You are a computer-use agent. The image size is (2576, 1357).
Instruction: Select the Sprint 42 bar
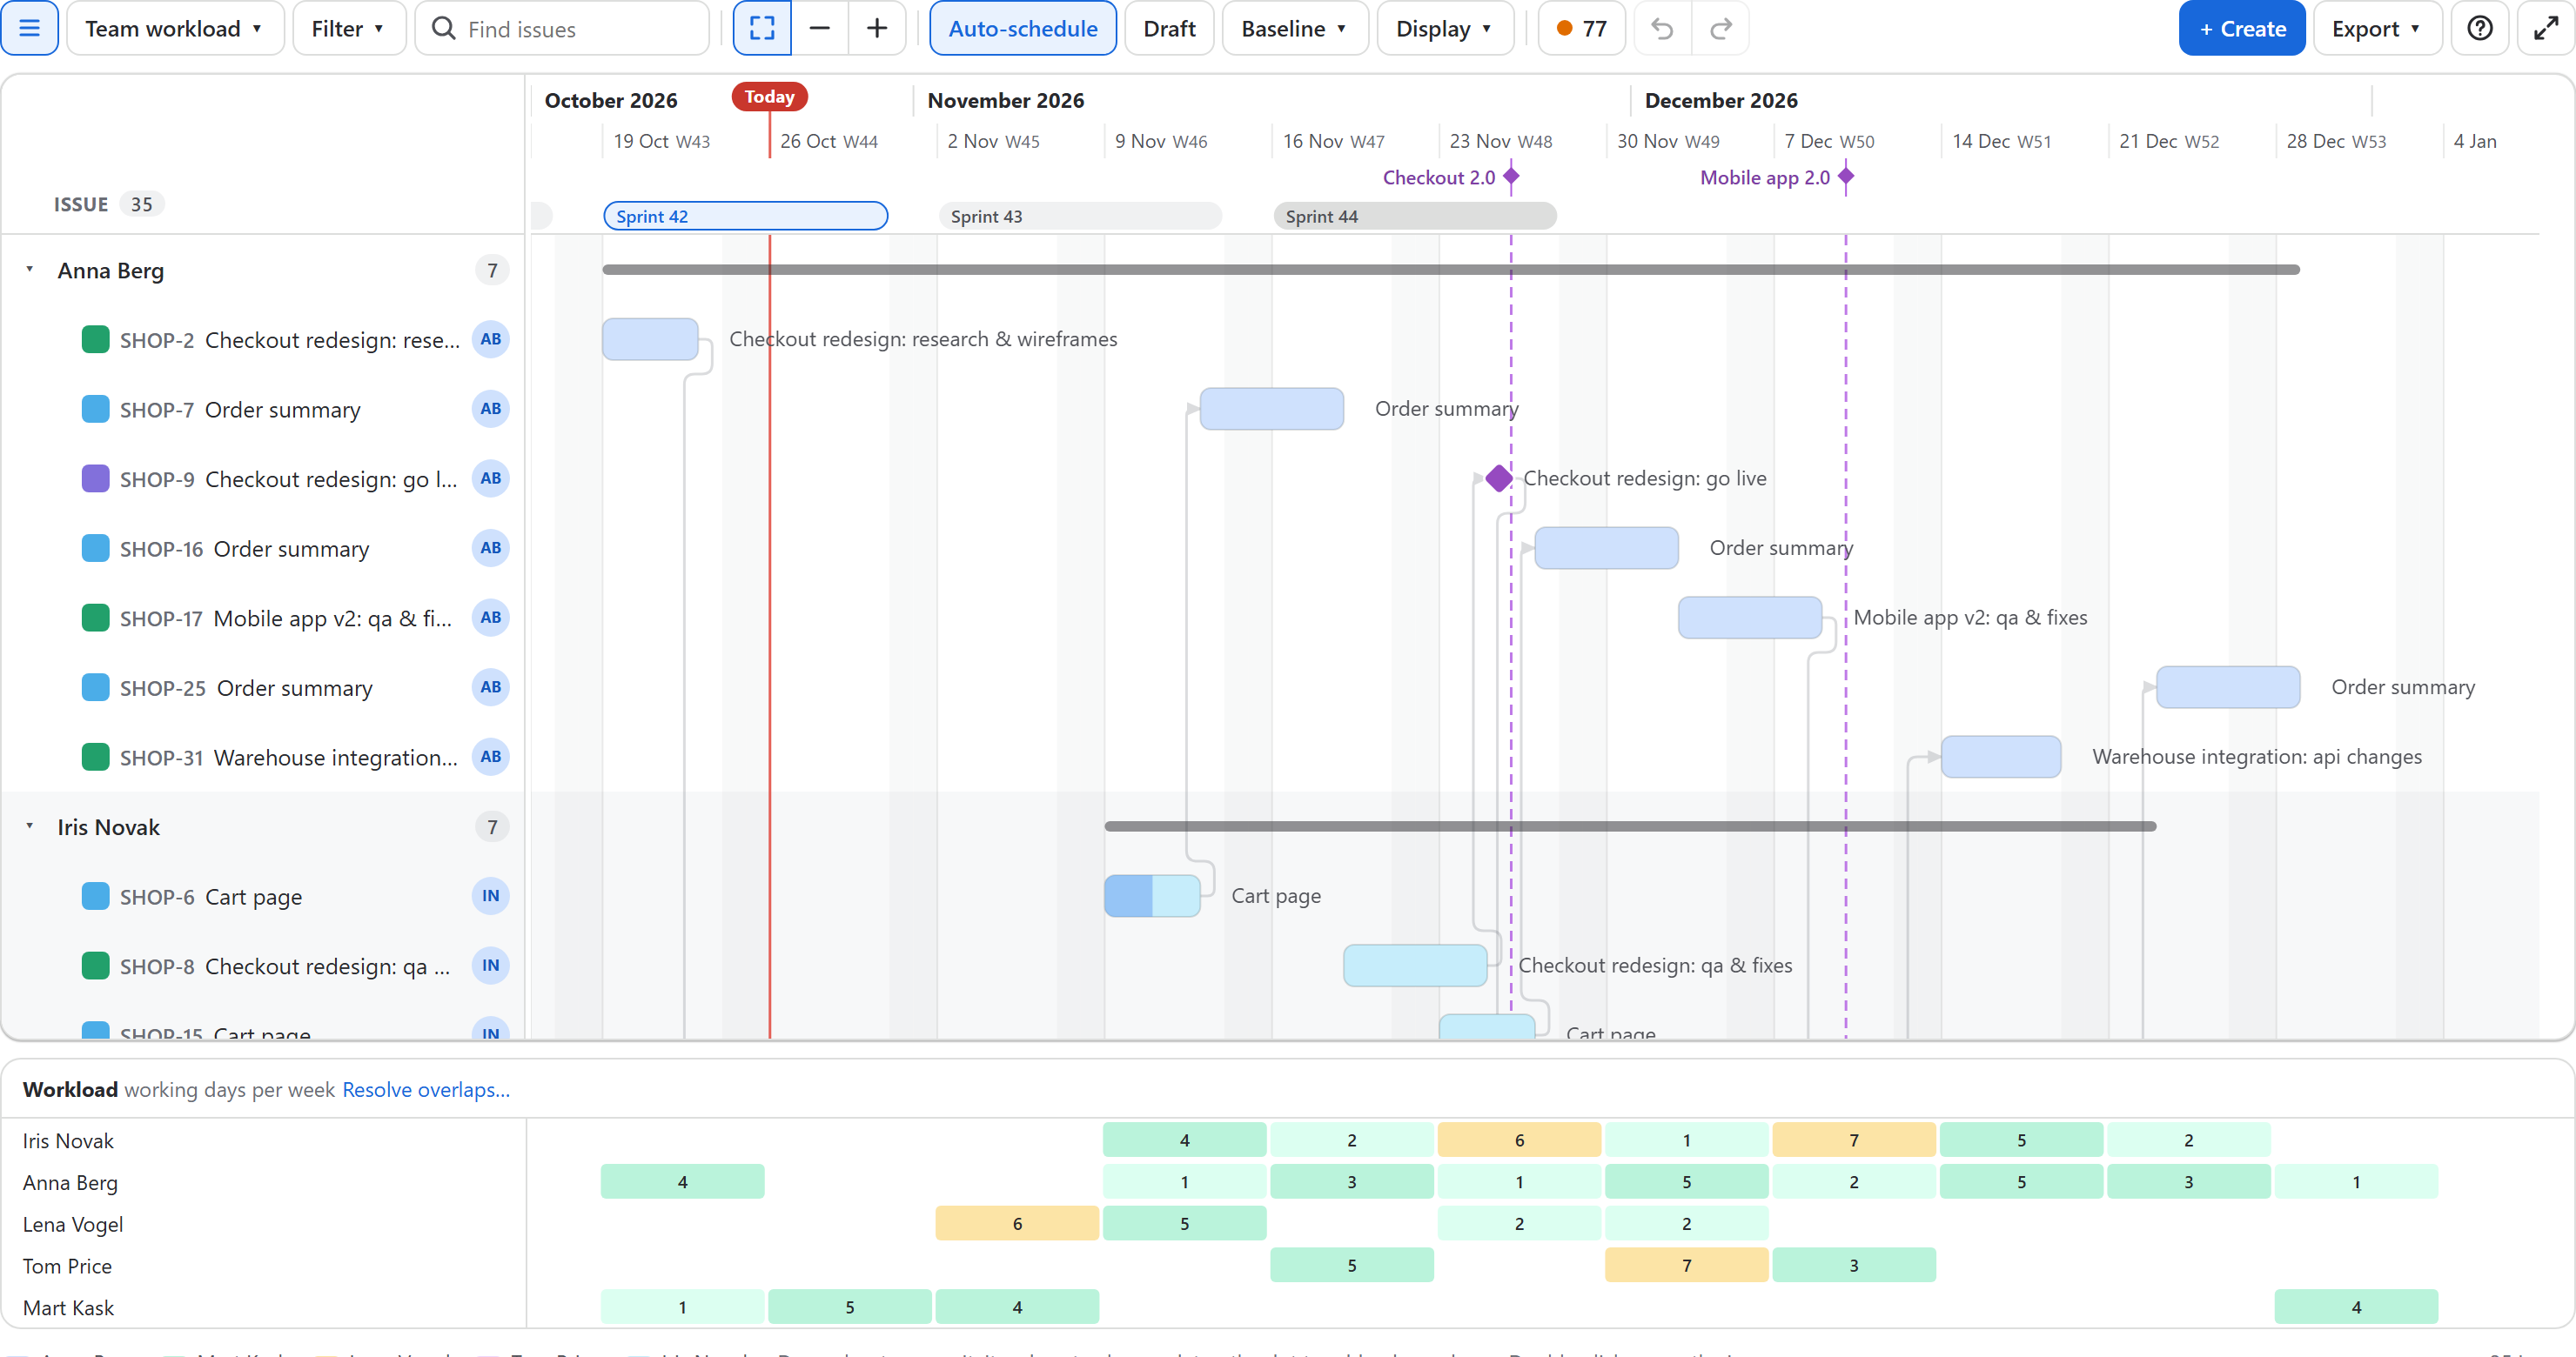745,217
